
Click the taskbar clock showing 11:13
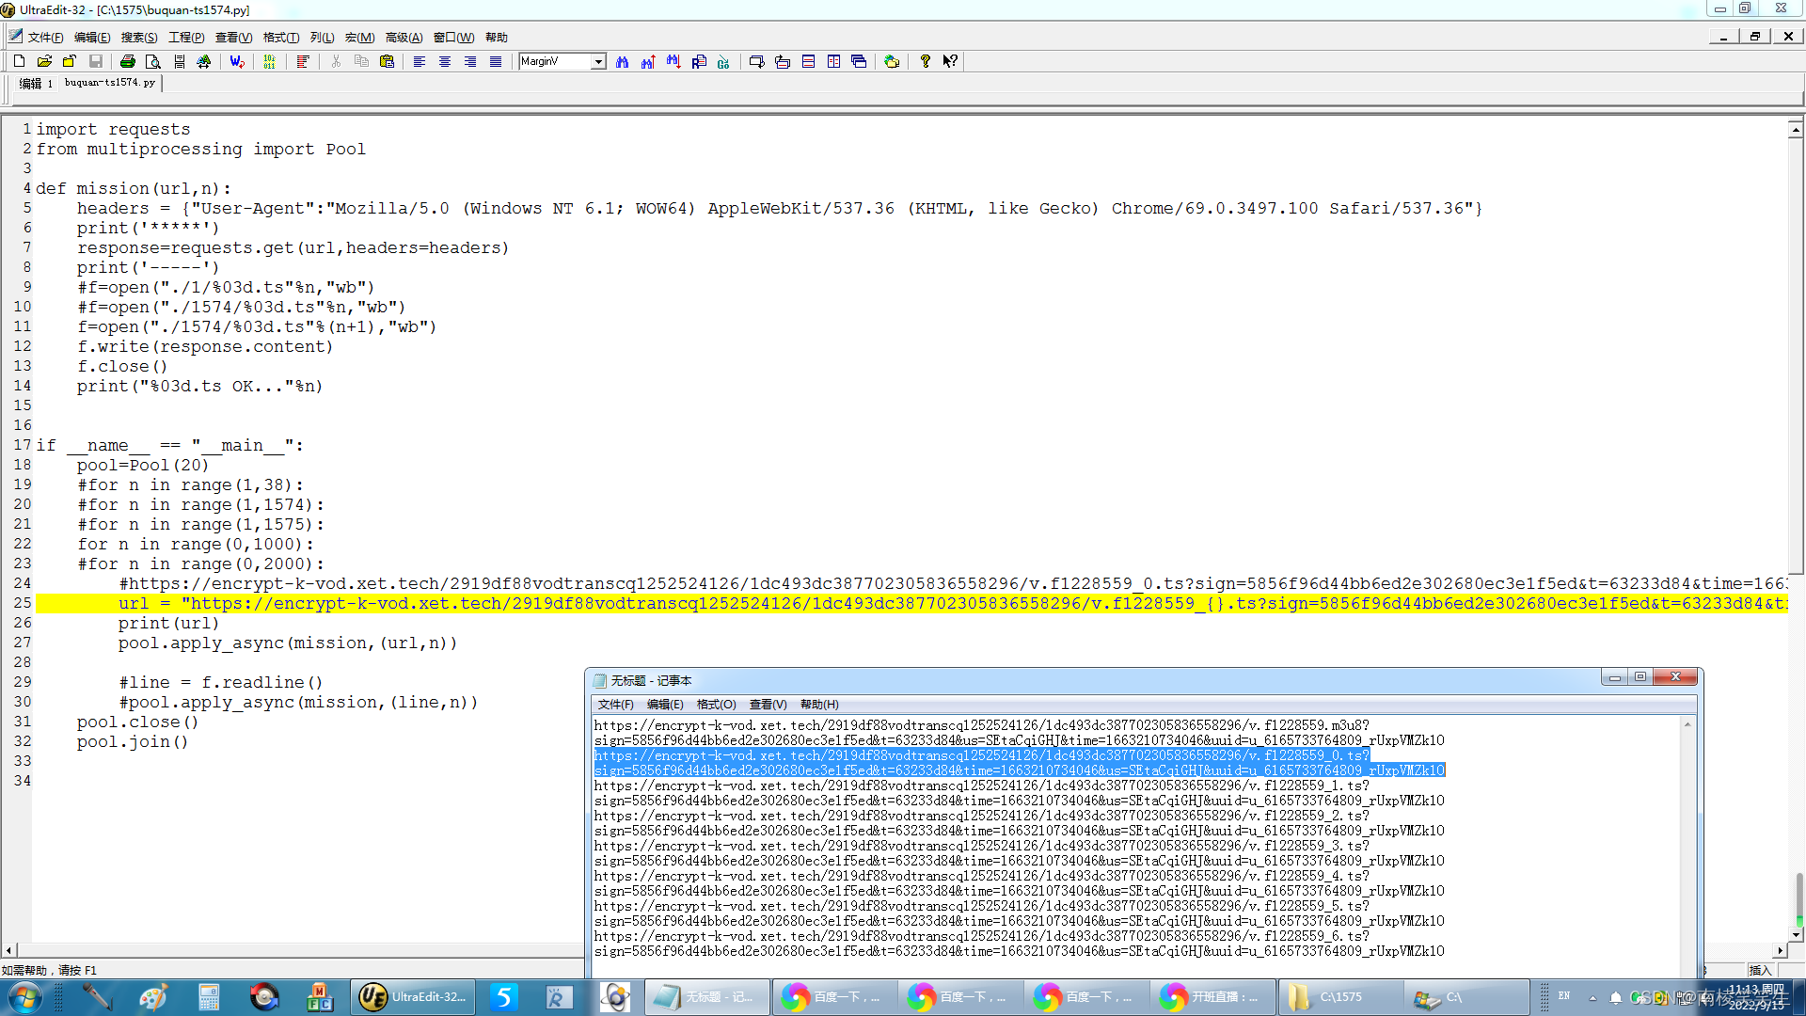point(1756,997)
